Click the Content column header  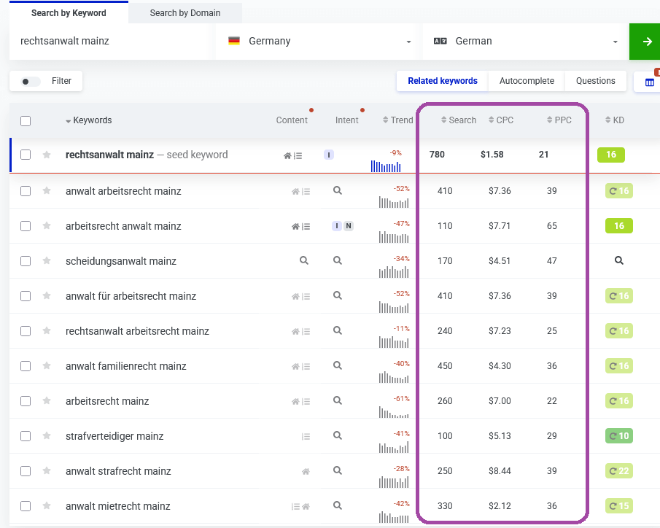point(292,120)
